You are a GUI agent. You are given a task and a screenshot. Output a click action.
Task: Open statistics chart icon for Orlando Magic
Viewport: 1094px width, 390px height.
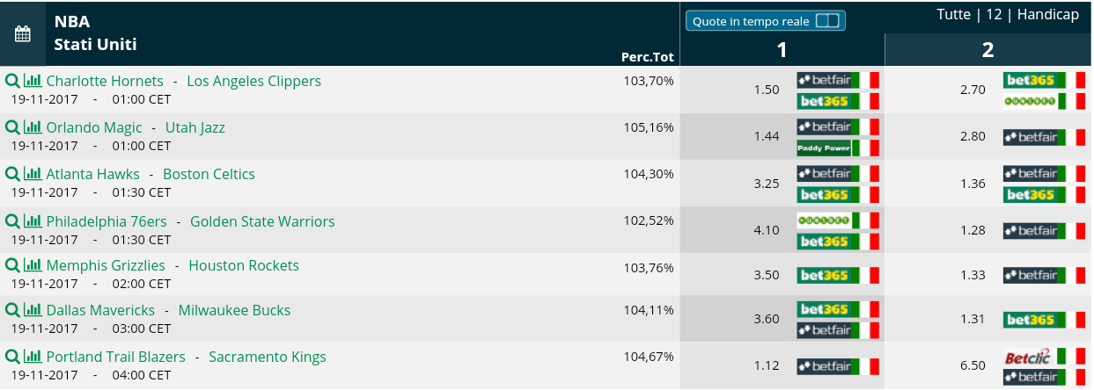coord(33,127)
